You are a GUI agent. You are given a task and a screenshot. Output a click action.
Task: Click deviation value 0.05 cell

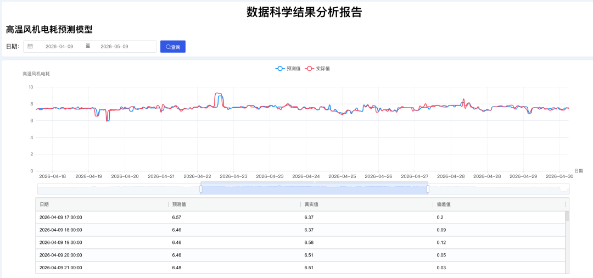pos(441,255)
